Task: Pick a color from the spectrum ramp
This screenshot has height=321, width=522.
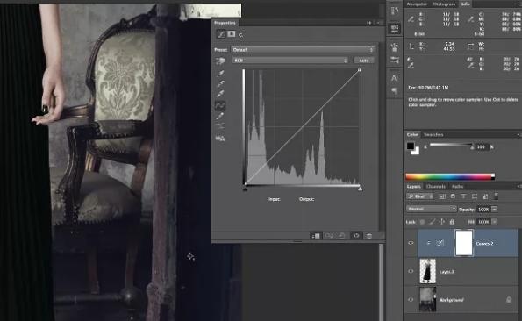Action: [450, 176]
